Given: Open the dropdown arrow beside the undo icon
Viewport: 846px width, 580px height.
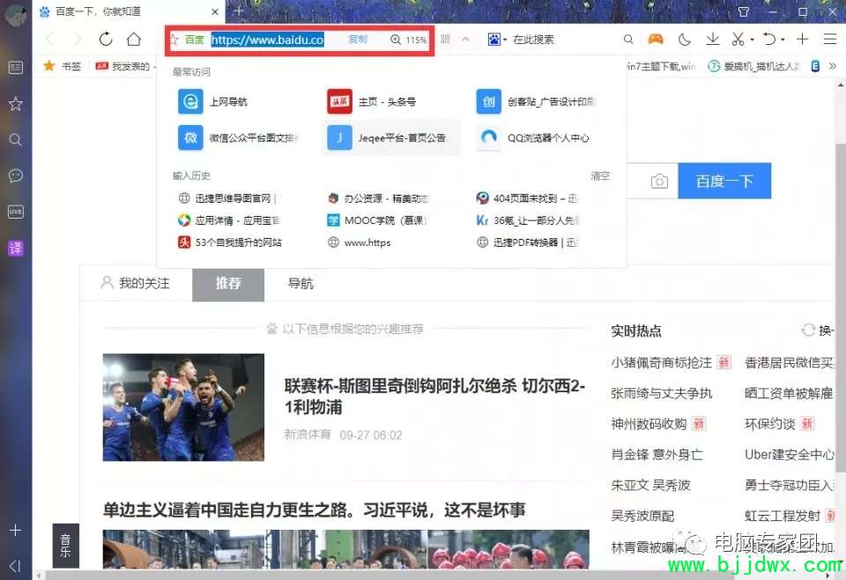Looking at the screenshot, I should coord(783,40).
